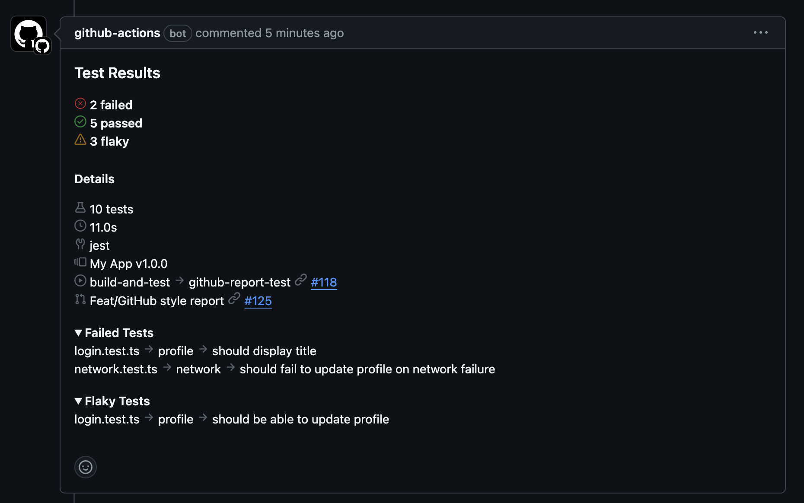Open pull request link #125
This screenshot has height=503, width=804.
pyautogui.click(x=258, y=301)
